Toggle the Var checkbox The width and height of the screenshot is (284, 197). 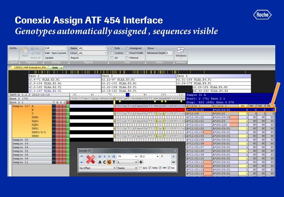point(169,168)
